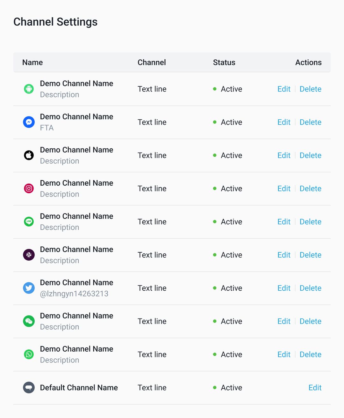Screen dimensions: 344x418
Task: Click the Android channel icon
Action: tap(29, 89)
